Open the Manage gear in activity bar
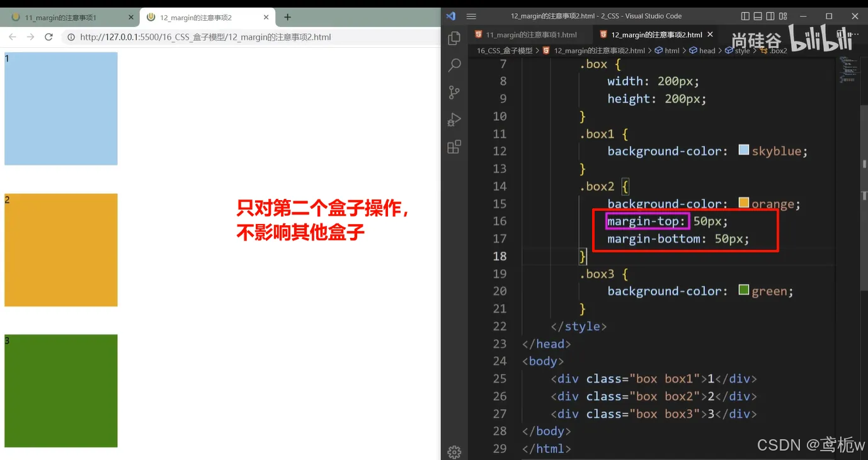 [x=454, y=451]
